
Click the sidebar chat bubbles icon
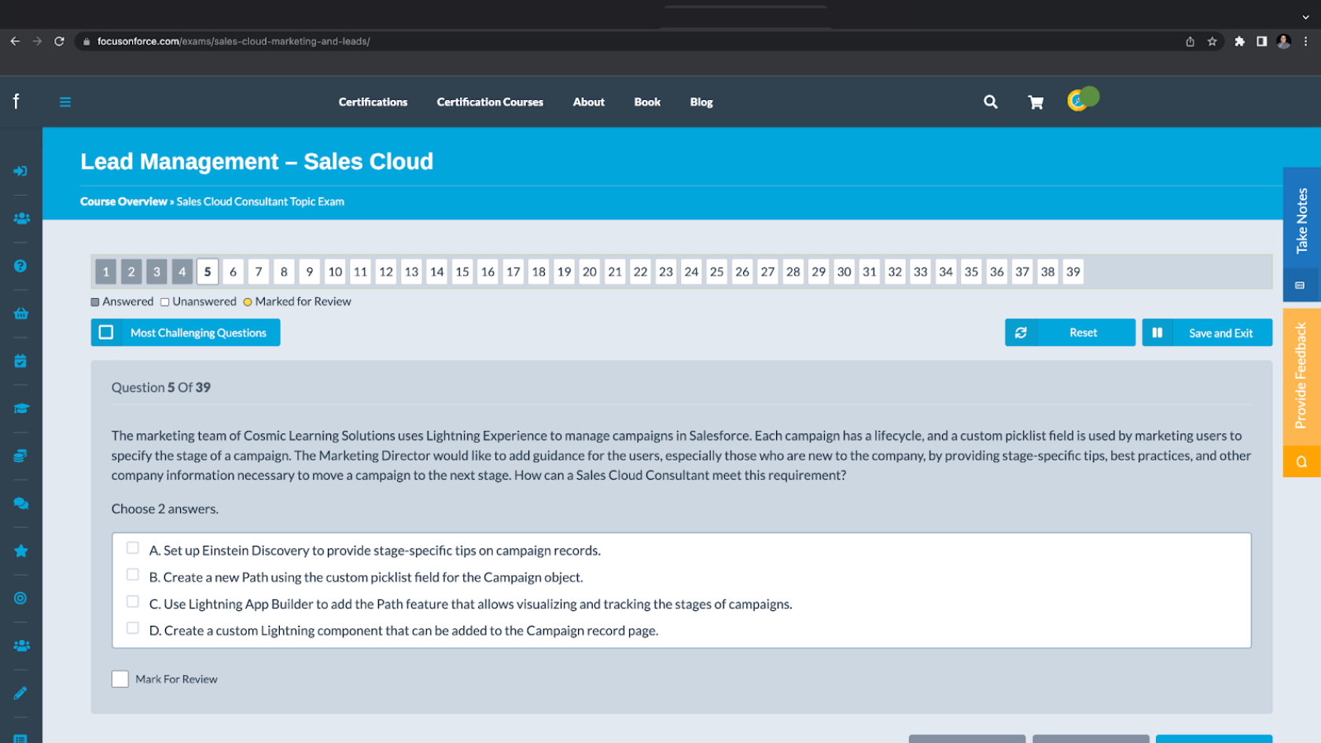[20, 503]
